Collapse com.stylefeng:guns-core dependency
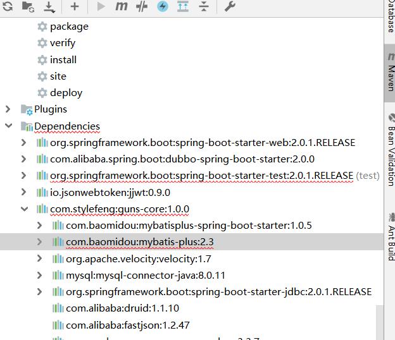 (25, 209)
